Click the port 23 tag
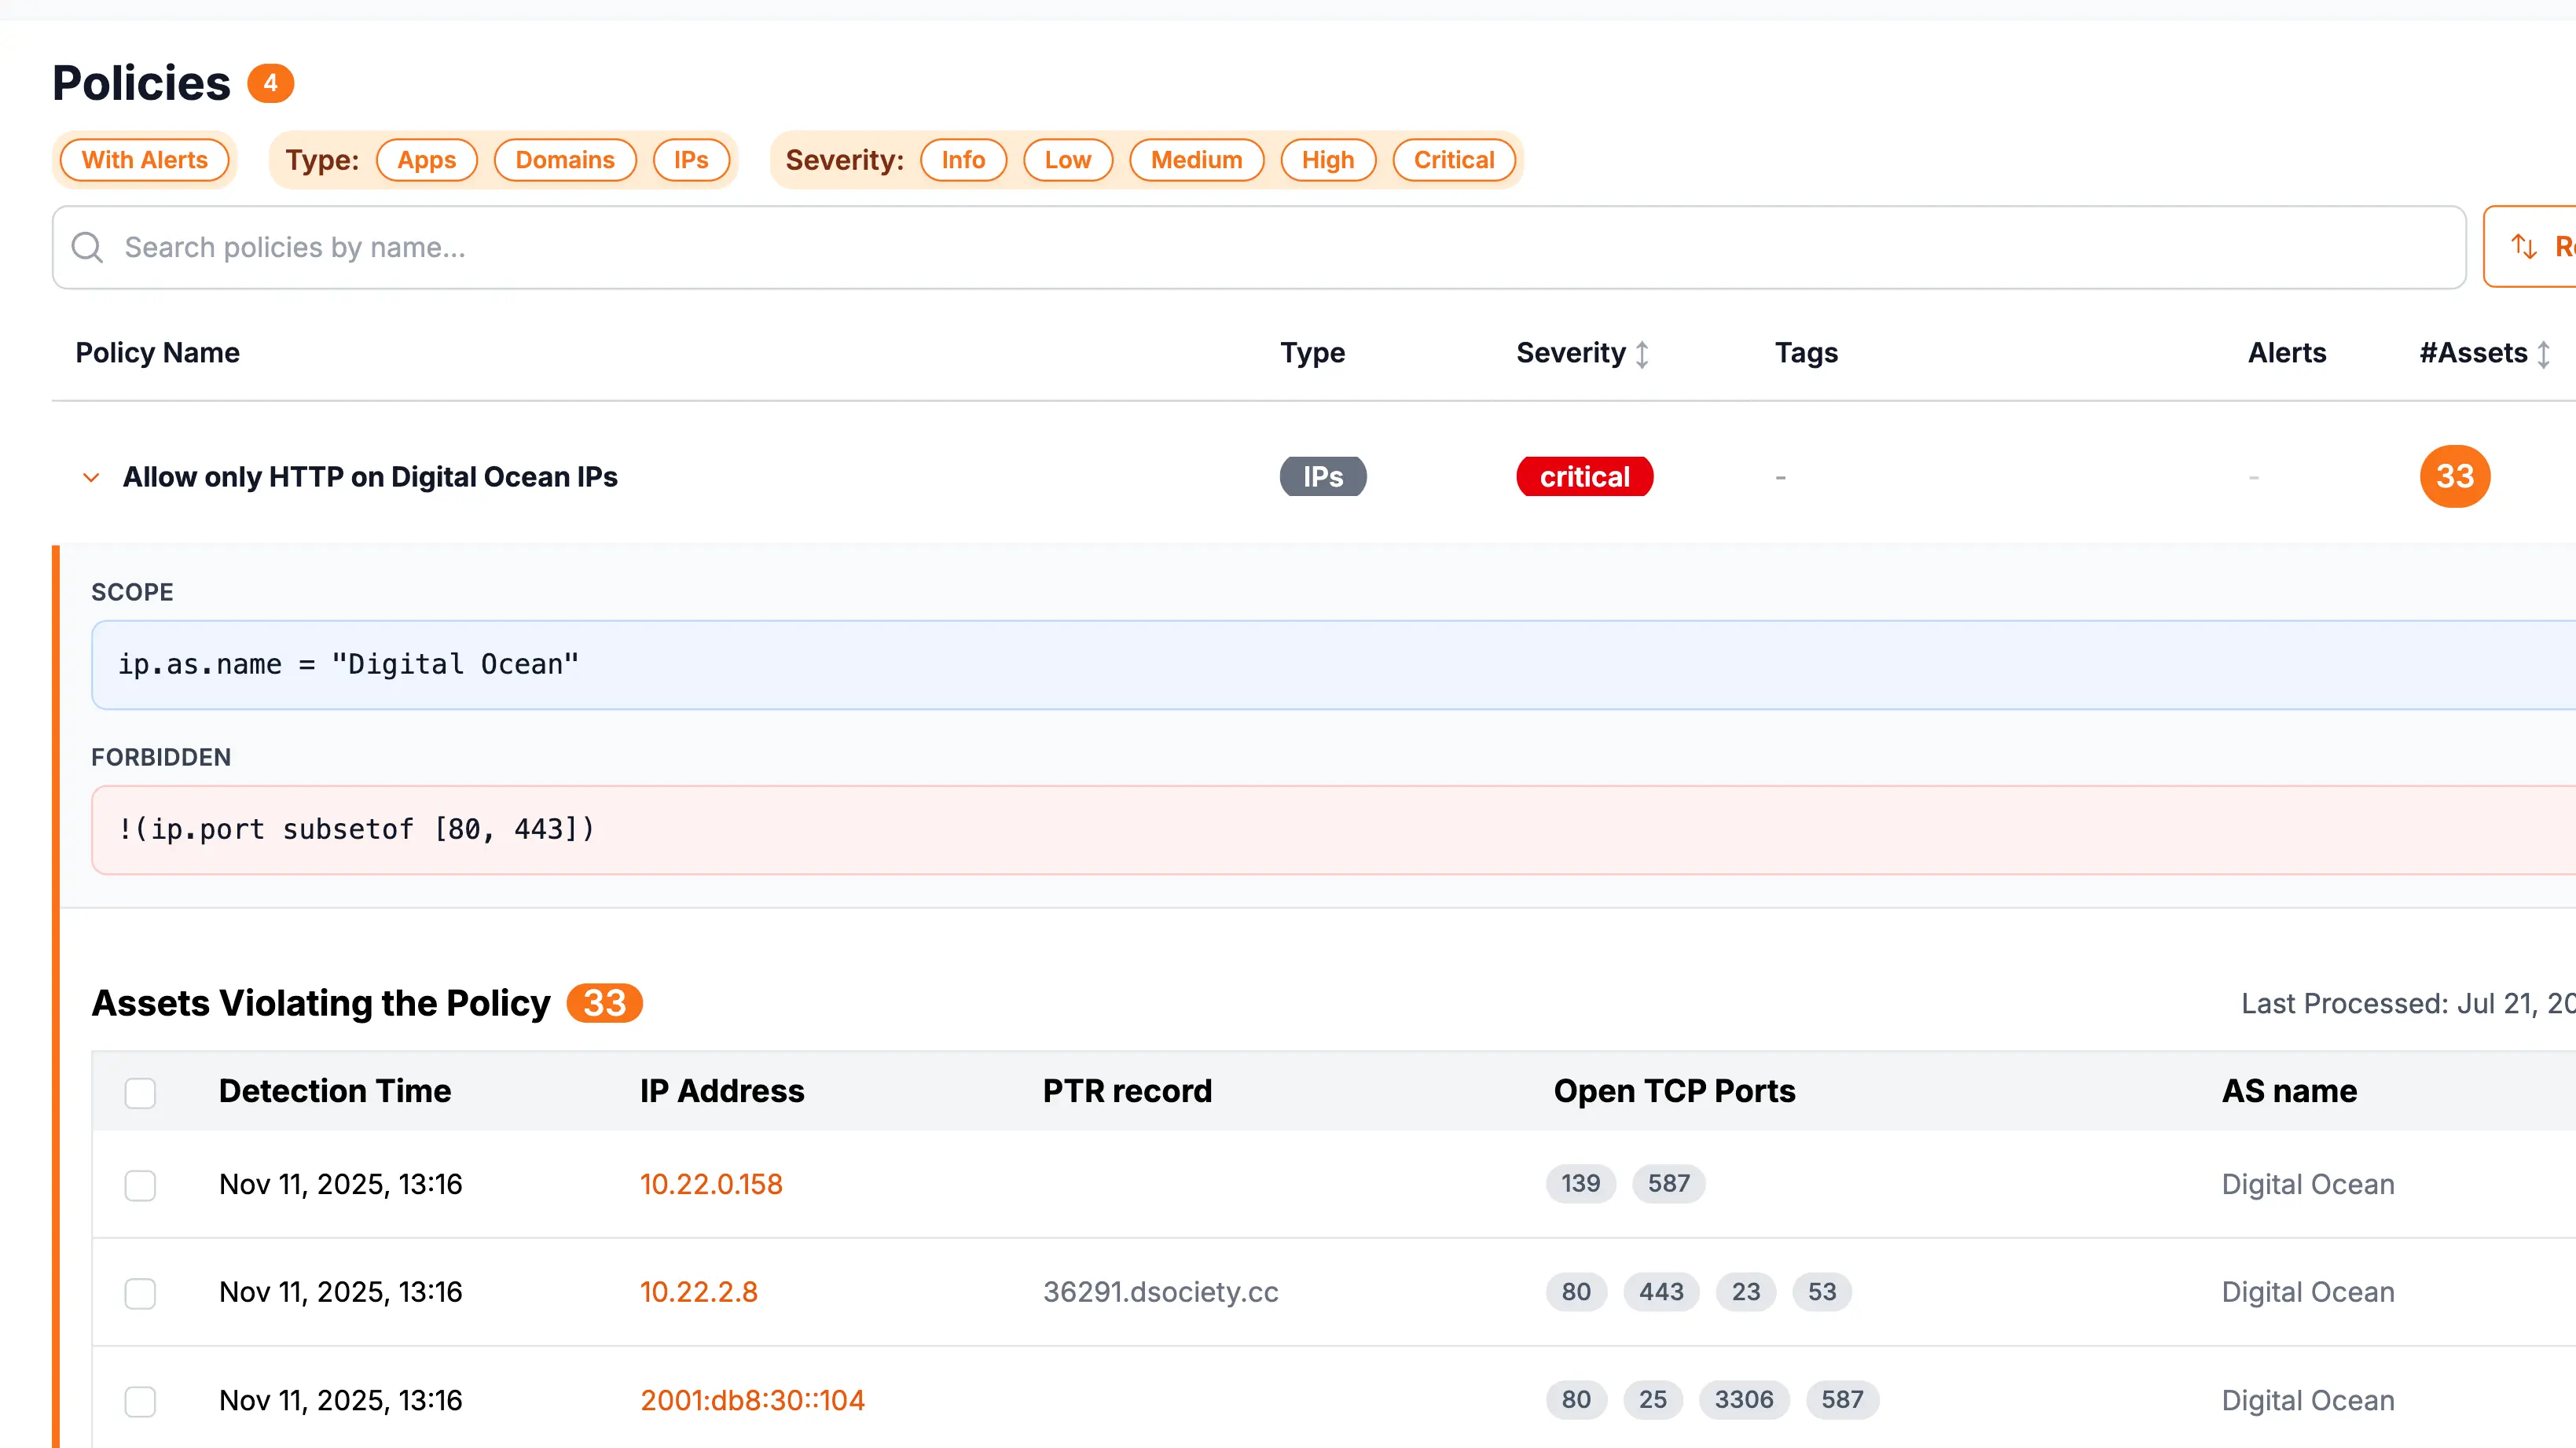Viewport: 2576px width, 1448px height. click(1746, 1292)
